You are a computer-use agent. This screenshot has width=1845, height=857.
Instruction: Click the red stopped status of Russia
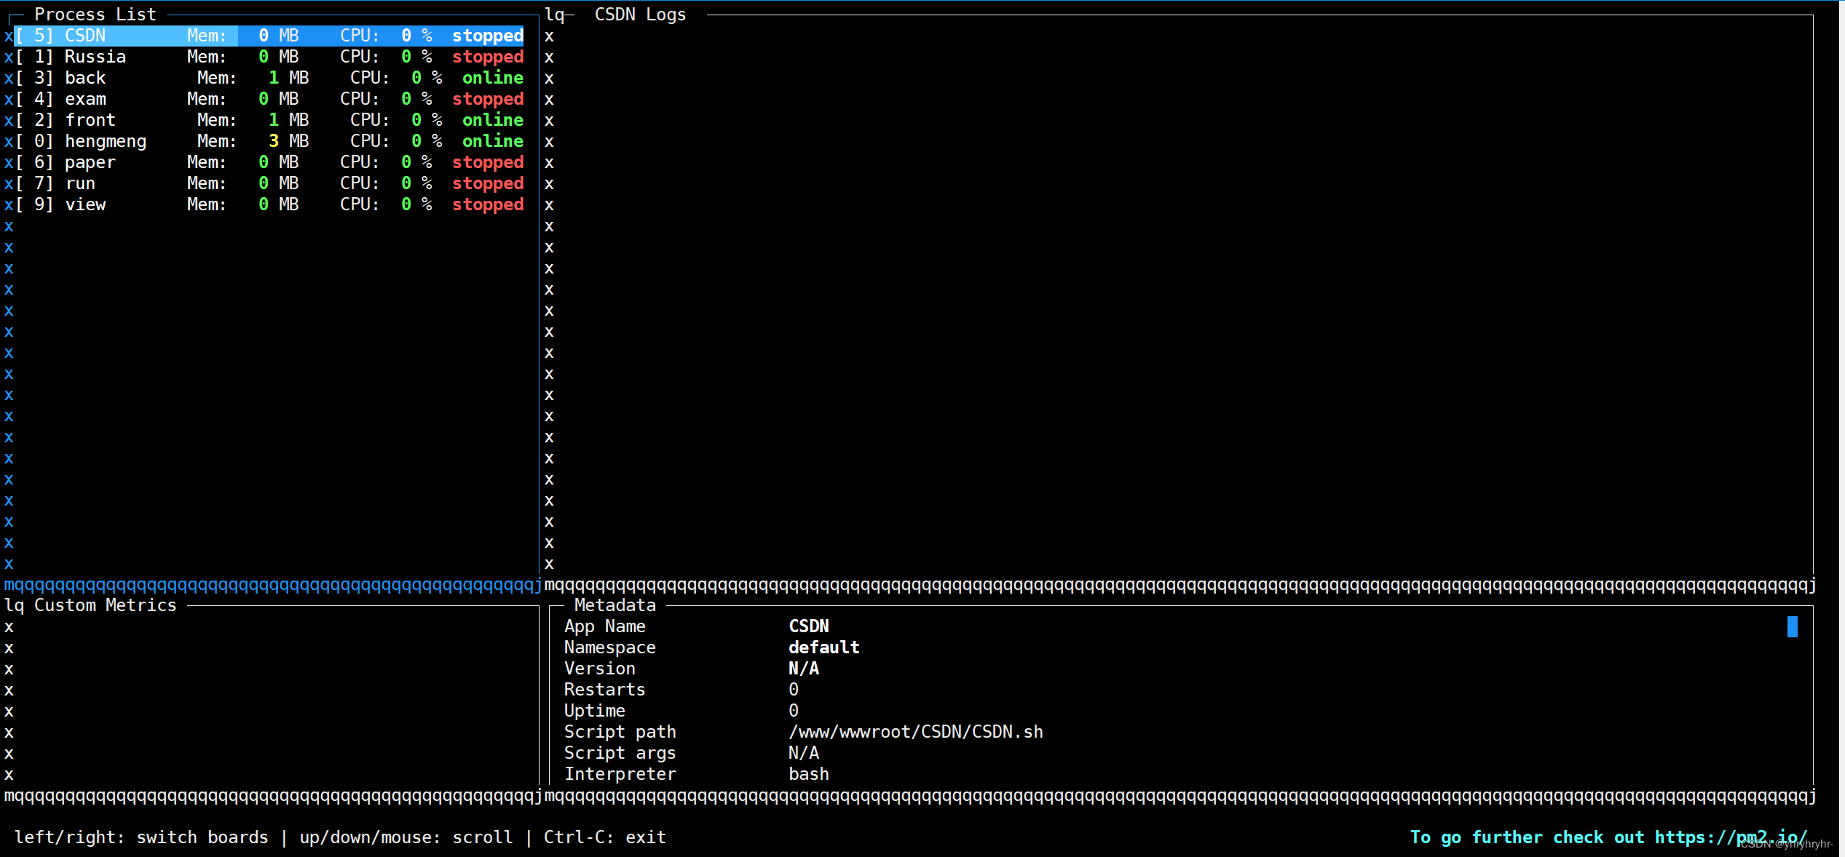(x=488, y=57)
